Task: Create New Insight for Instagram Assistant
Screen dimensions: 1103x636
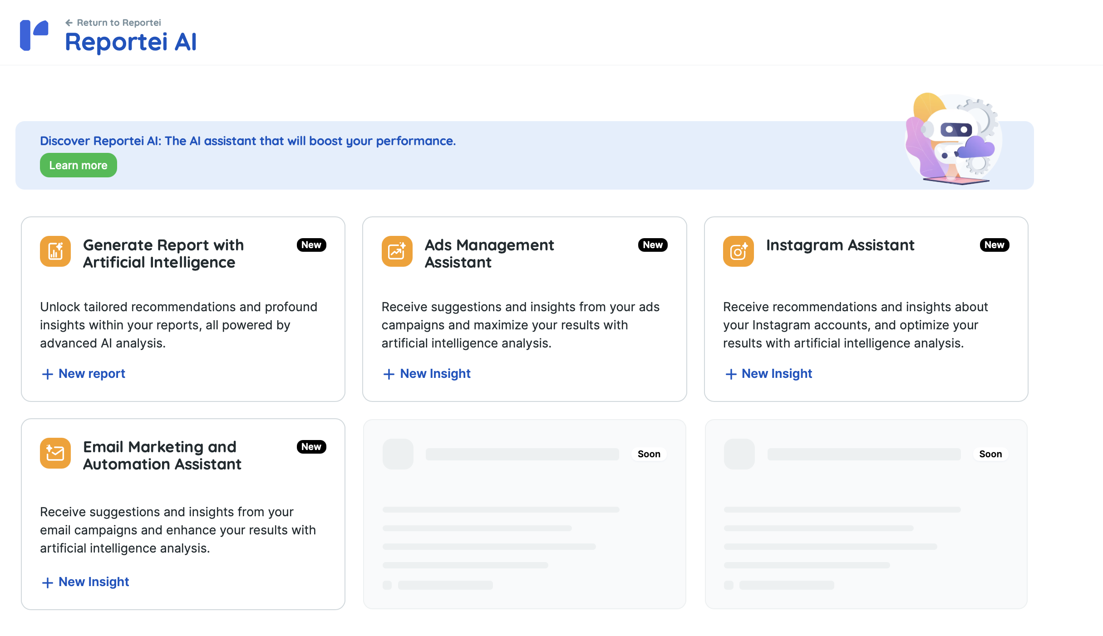Action: click(x=776, y=374)
